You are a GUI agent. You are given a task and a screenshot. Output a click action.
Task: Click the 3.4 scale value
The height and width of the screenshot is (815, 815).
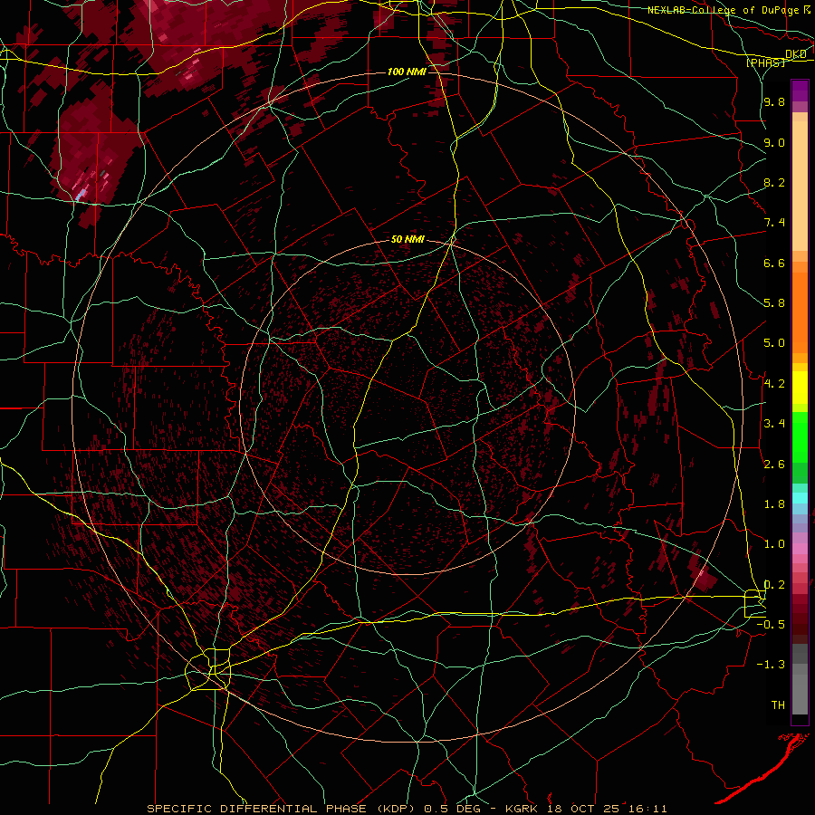pyautogui.click(x=774, y=424)
